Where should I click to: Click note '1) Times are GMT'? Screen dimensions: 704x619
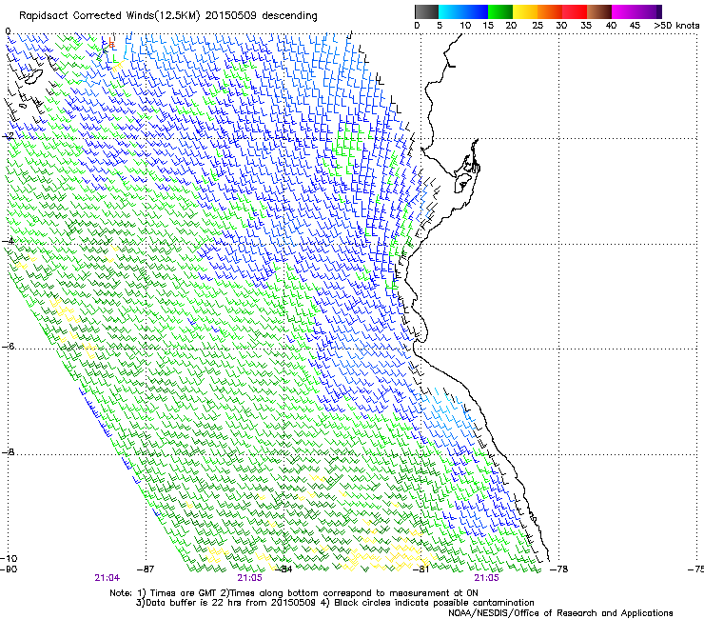point(177,593)
